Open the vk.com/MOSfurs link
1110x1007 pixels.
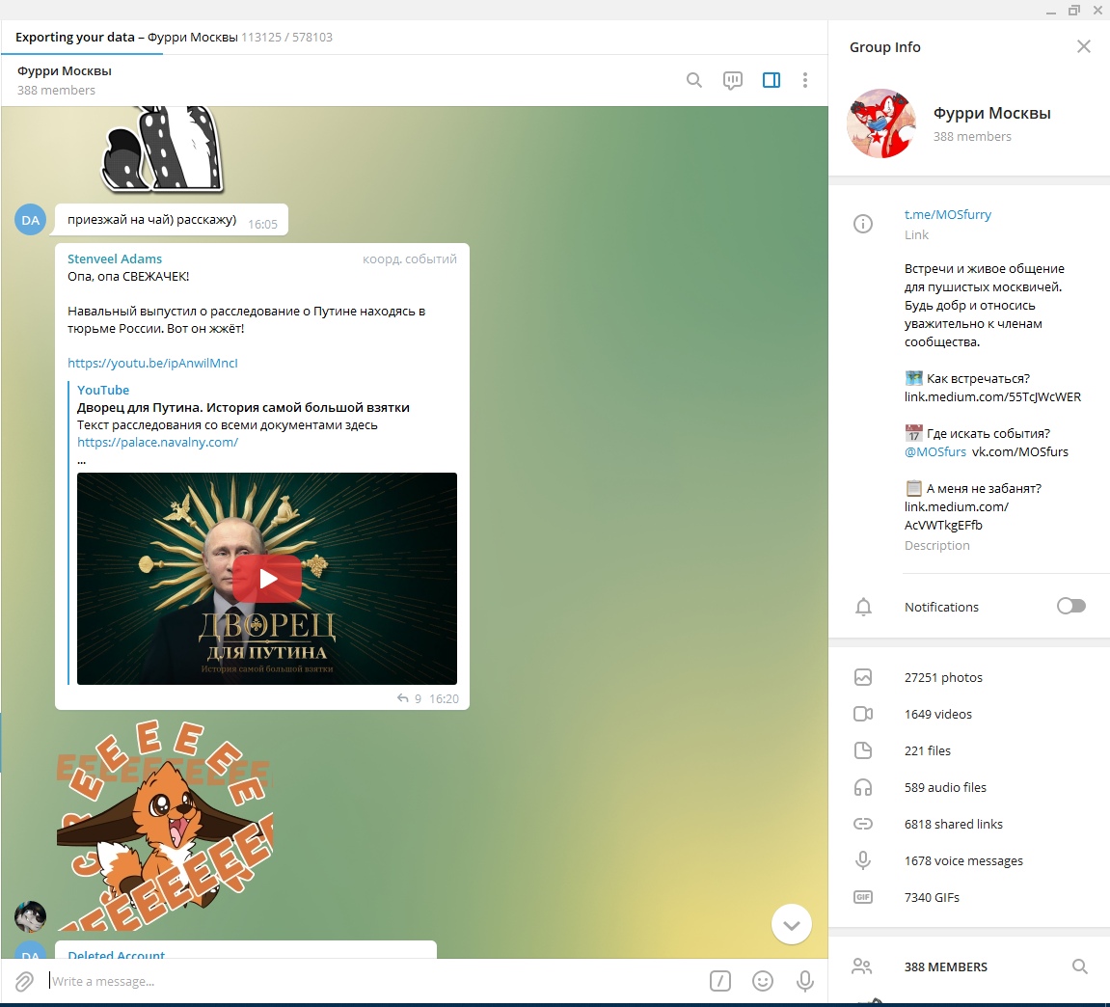coord(1020,451)
